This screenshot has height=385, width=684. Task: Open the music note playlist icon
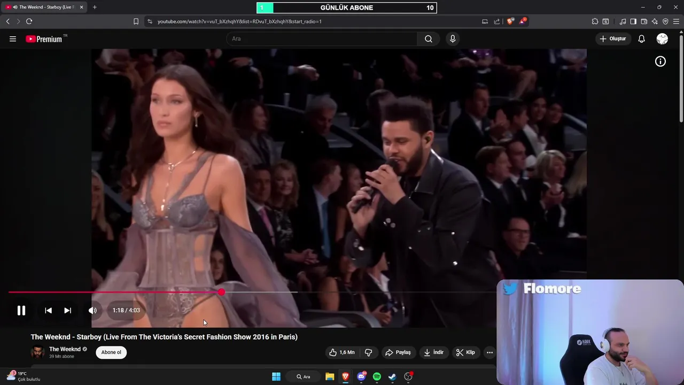pyautogui.click(x=623, y=21)
